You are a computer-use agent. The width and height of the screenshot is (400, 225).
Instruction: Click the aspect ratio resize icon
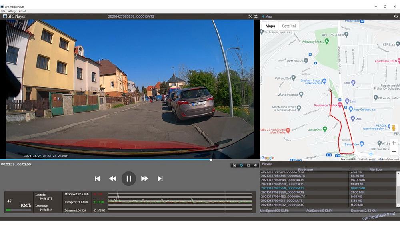[x=248, y=165]
